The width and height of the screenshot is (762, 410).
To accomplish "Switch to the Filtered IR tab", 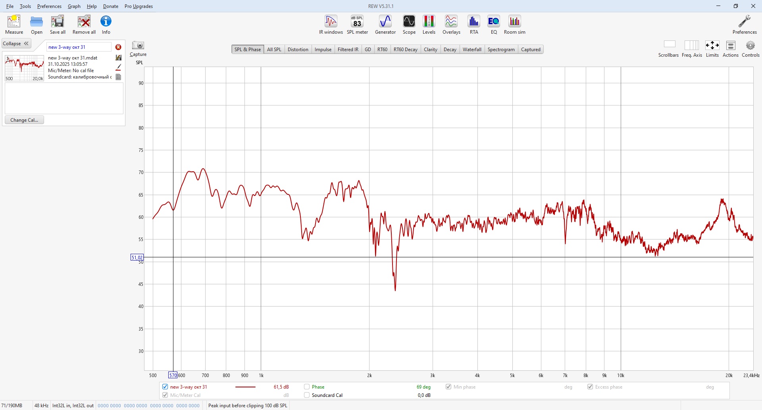I will [x=348, y=50].
